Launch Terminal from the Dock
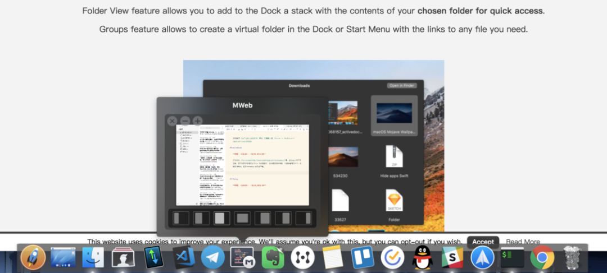Viewport: 607px width, 273px height. click(512, 257)
